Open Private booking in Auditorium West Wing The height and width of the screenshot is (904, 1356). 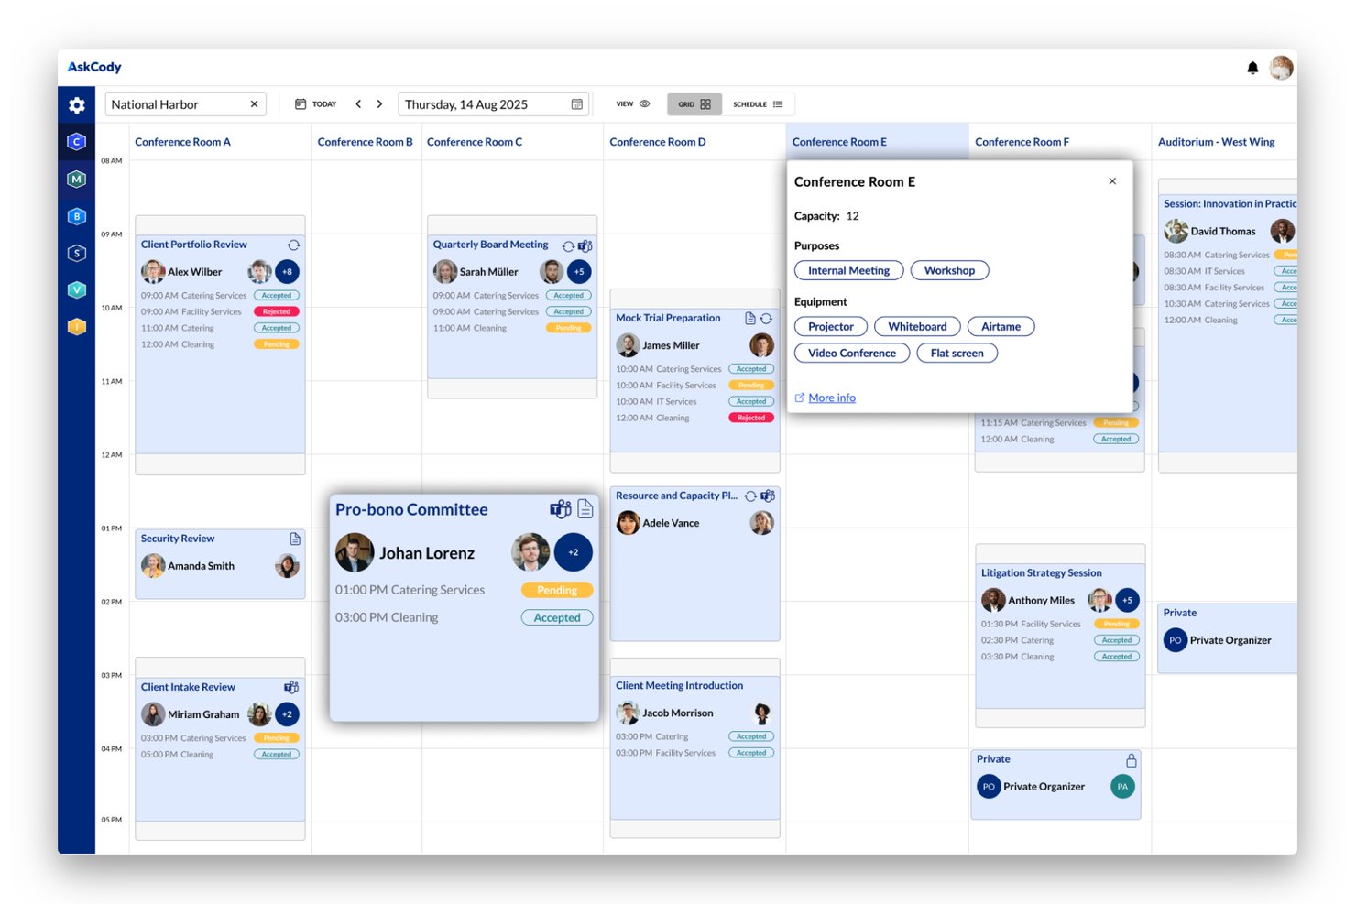[1228, 638]
